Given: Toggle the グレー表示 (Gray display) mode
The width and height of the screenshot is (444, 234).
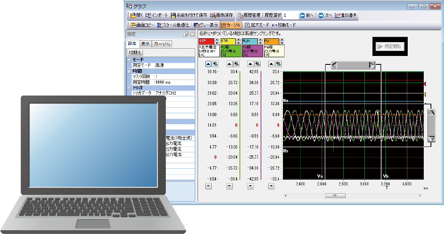Looking at the screenshot, I should tap(206, 25).
